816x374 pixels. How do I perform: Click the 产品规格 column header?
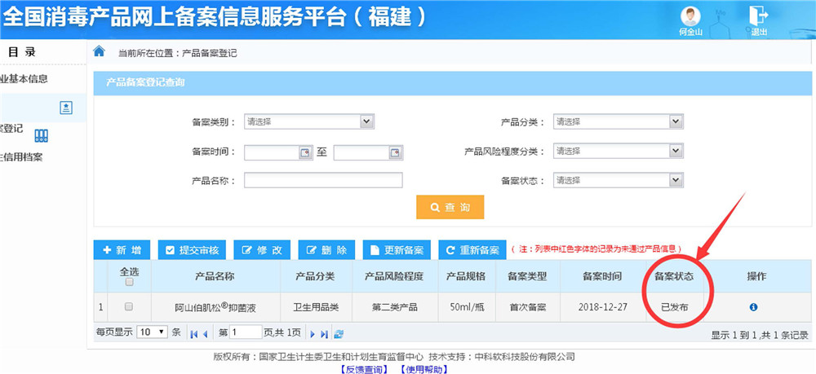pos(466,276)
